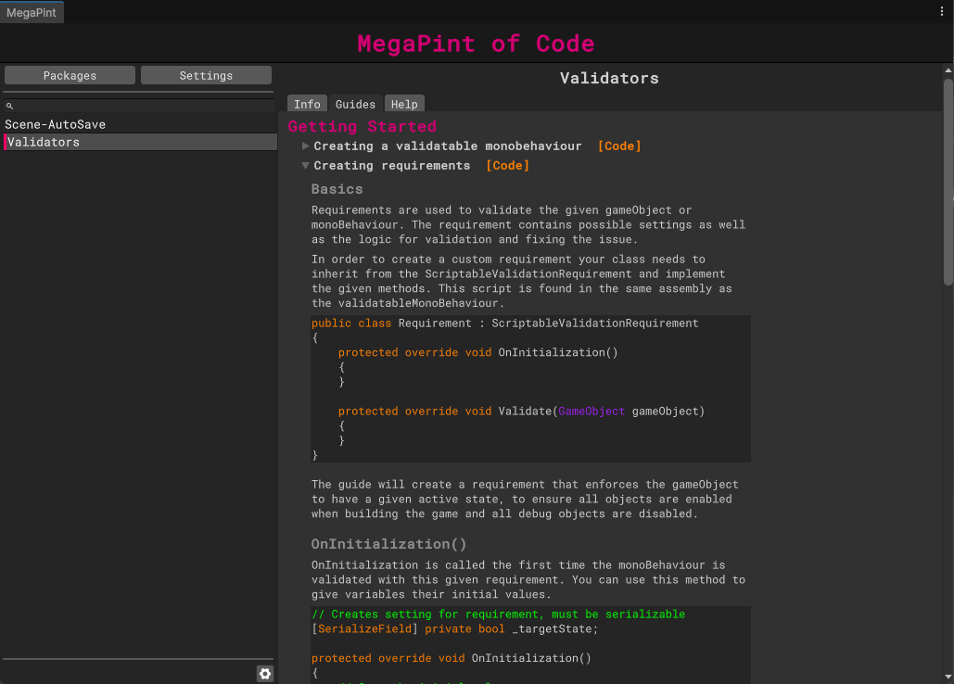
Task: Open the Packages view
Action: 70,75
